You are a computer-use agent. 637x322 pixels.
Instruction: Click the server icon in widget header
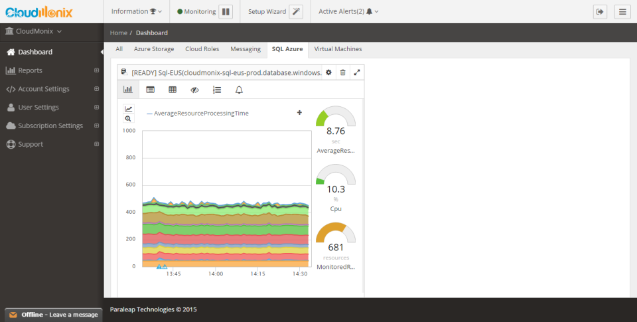click(124, 72)
